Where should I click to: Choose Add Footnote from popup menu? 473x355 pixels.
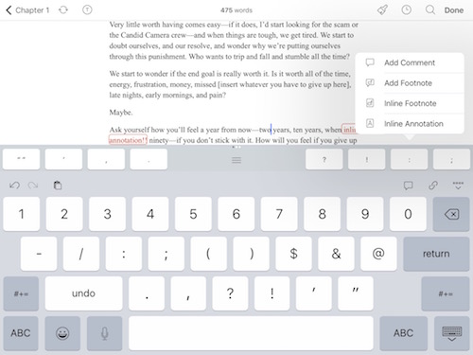[x=410, y=83]
